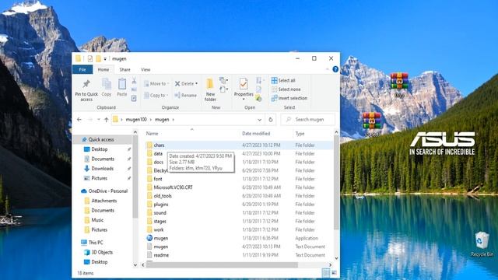Click the History icon in Open group

click(x=259, y=99)
